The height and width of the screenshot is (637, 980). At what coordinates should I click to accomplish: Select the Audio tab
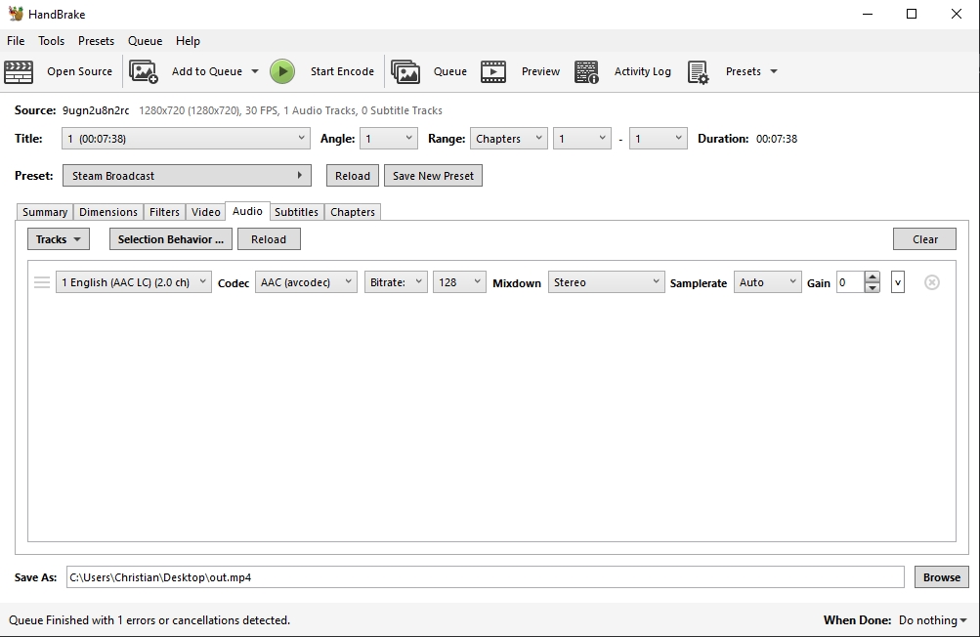pos(247,211)
